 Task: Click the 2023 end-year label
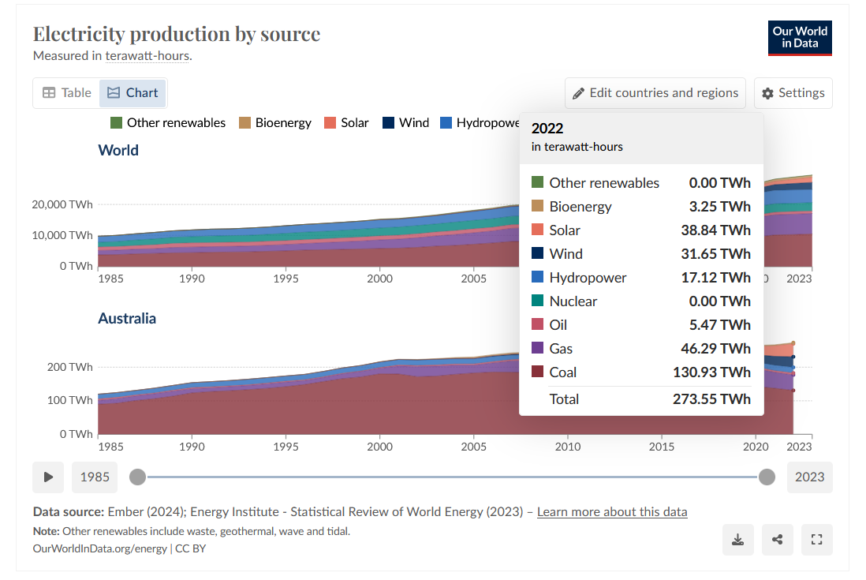(809, 477)
